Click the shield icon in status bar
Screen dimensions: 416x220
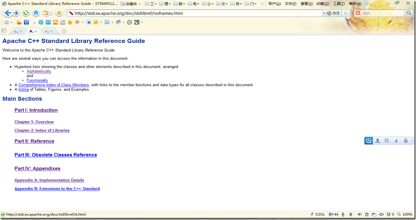[388, 215]
